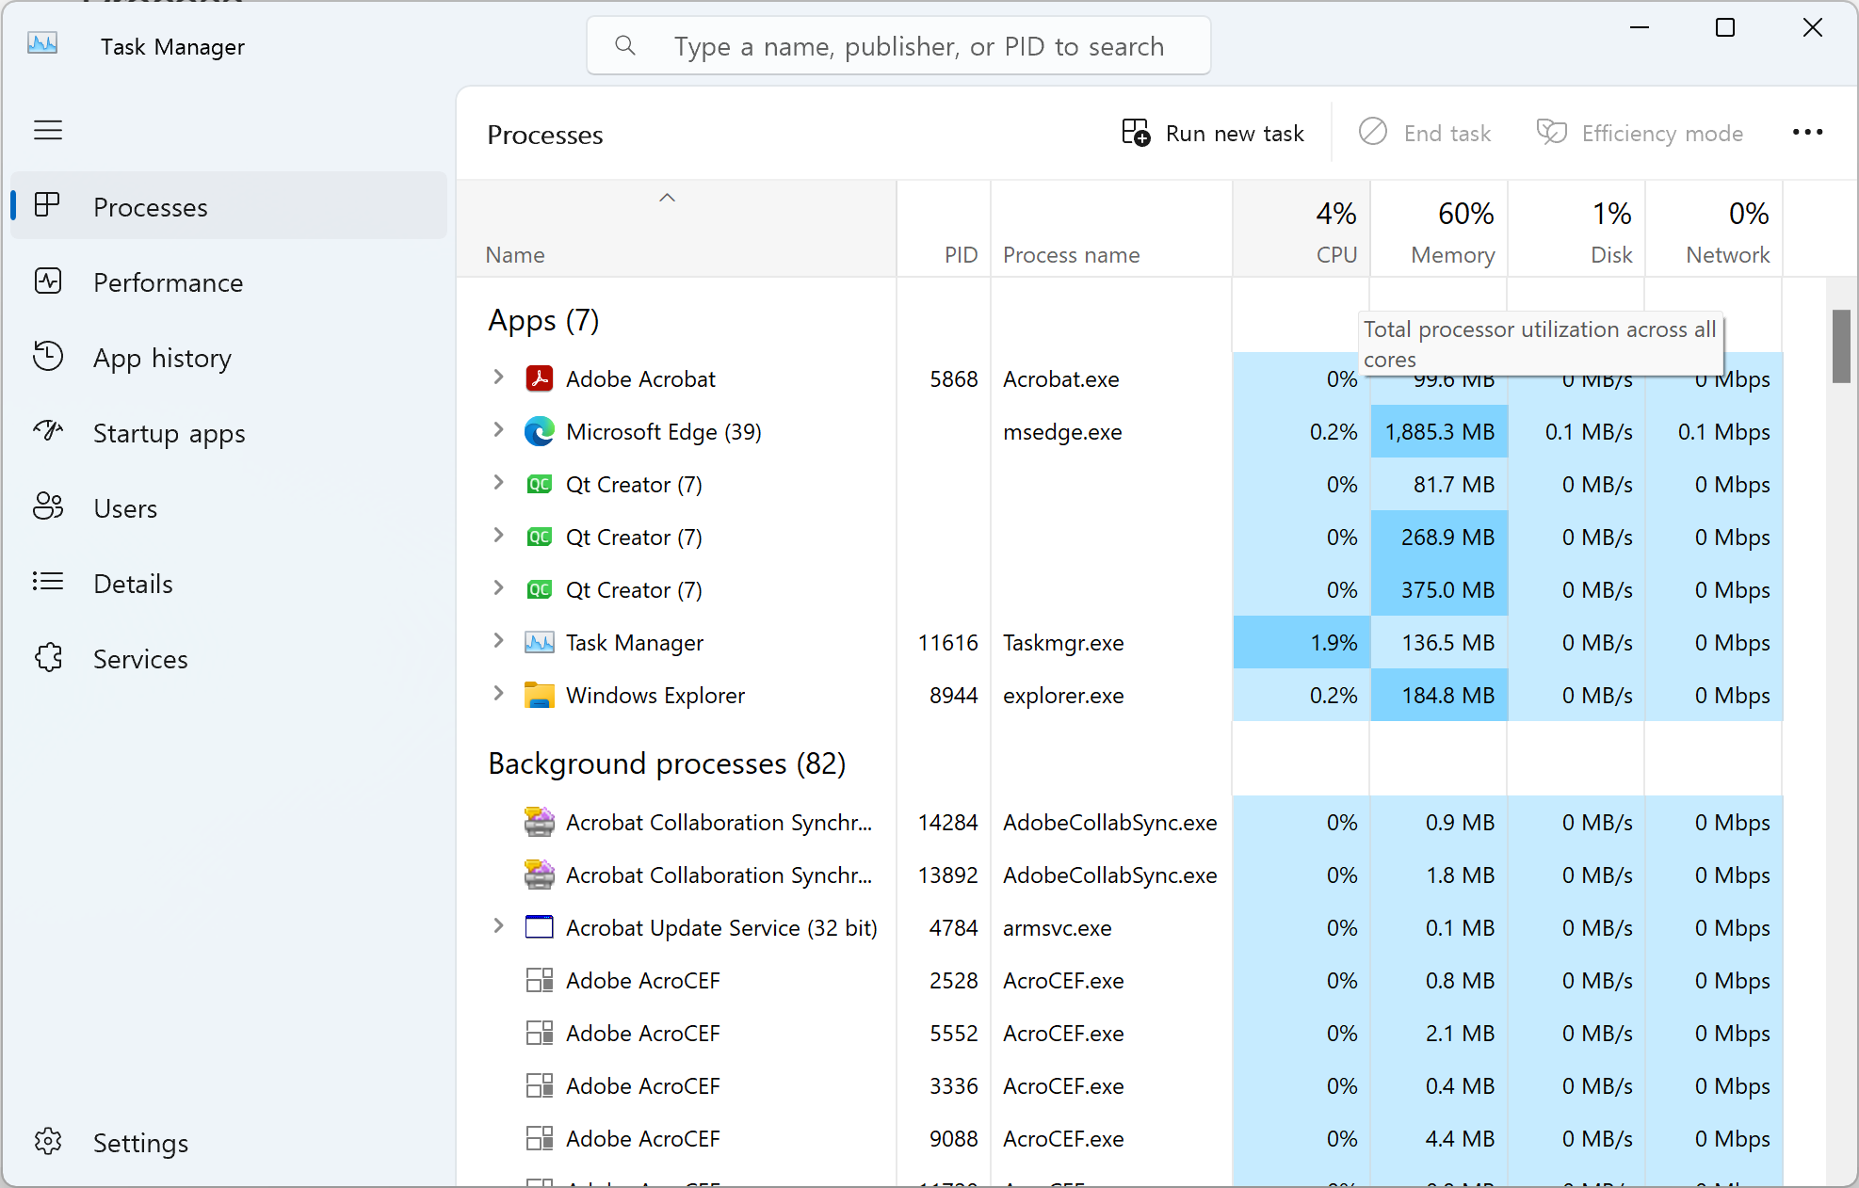
Task: Focus the process search field
Action: pyautogui.click(x=918, y=46)
